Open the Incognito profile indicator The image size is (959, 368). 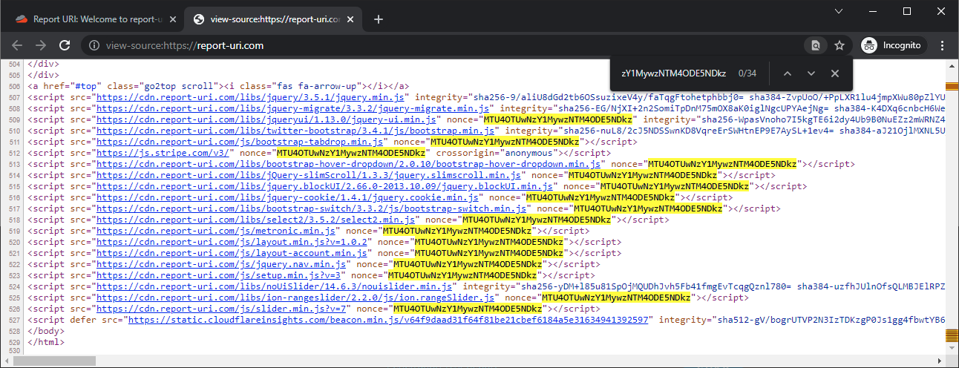(891, 45)
